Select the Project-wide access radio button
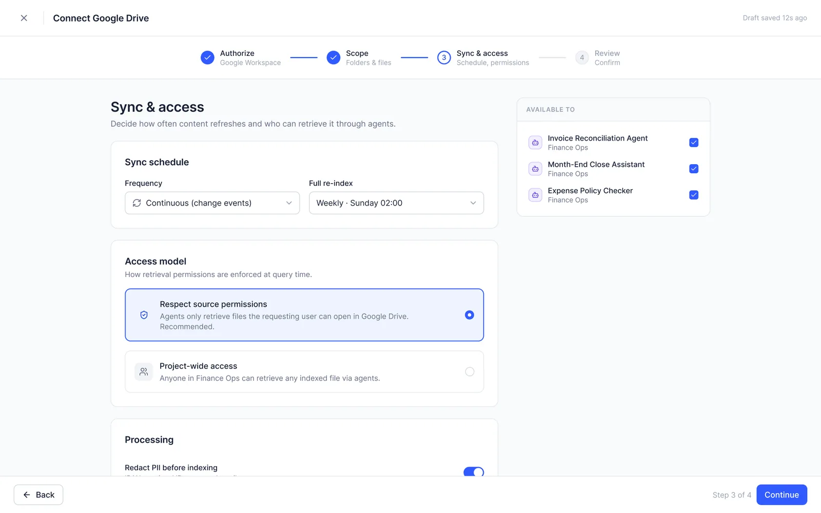This screenshot has height=513, width=821. click(470, 371)
